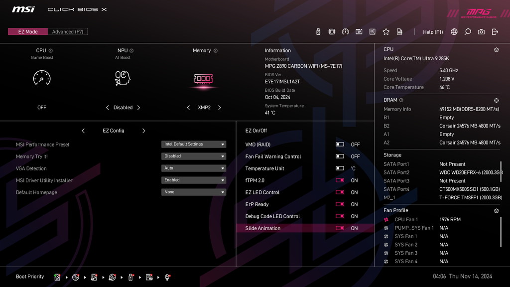Select the USB key boot device icon
The width and height of the screenshot is (510, 287).
[131, 277]
